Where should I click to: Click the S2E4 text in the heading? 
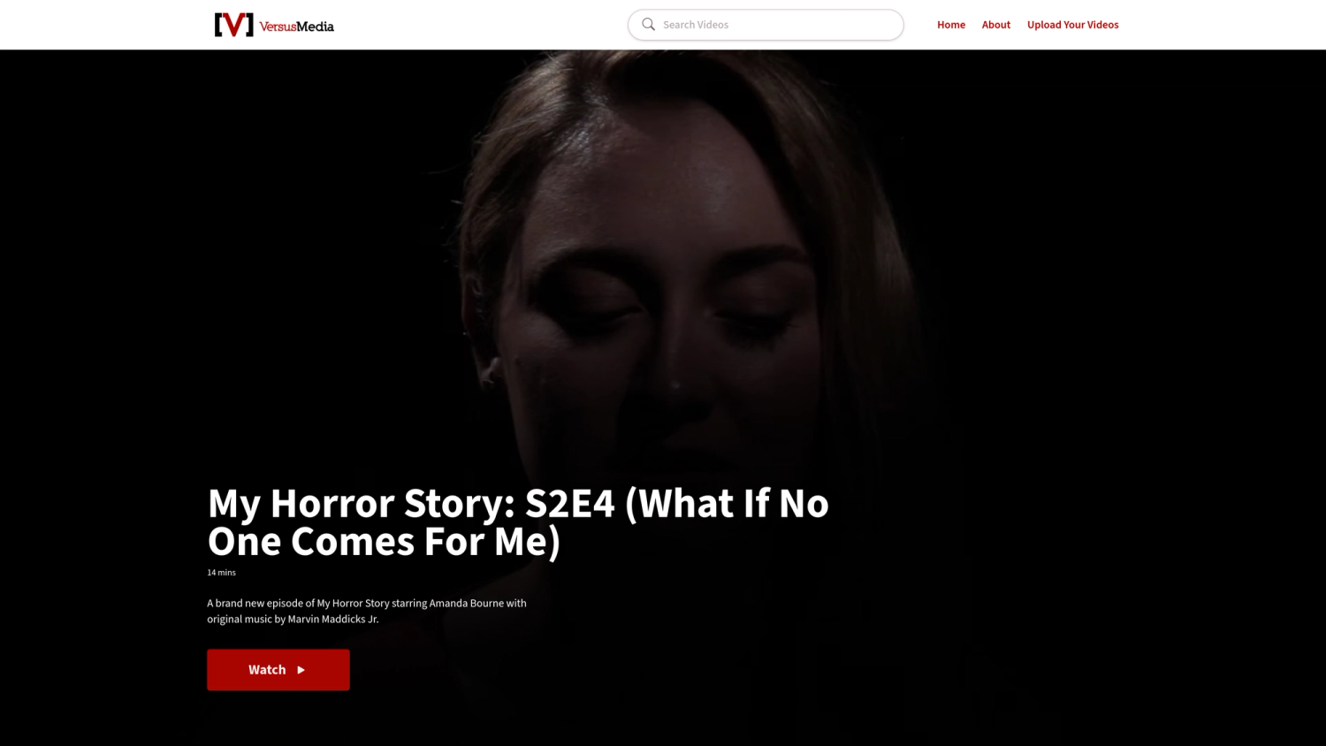click(x=569, y=503)
